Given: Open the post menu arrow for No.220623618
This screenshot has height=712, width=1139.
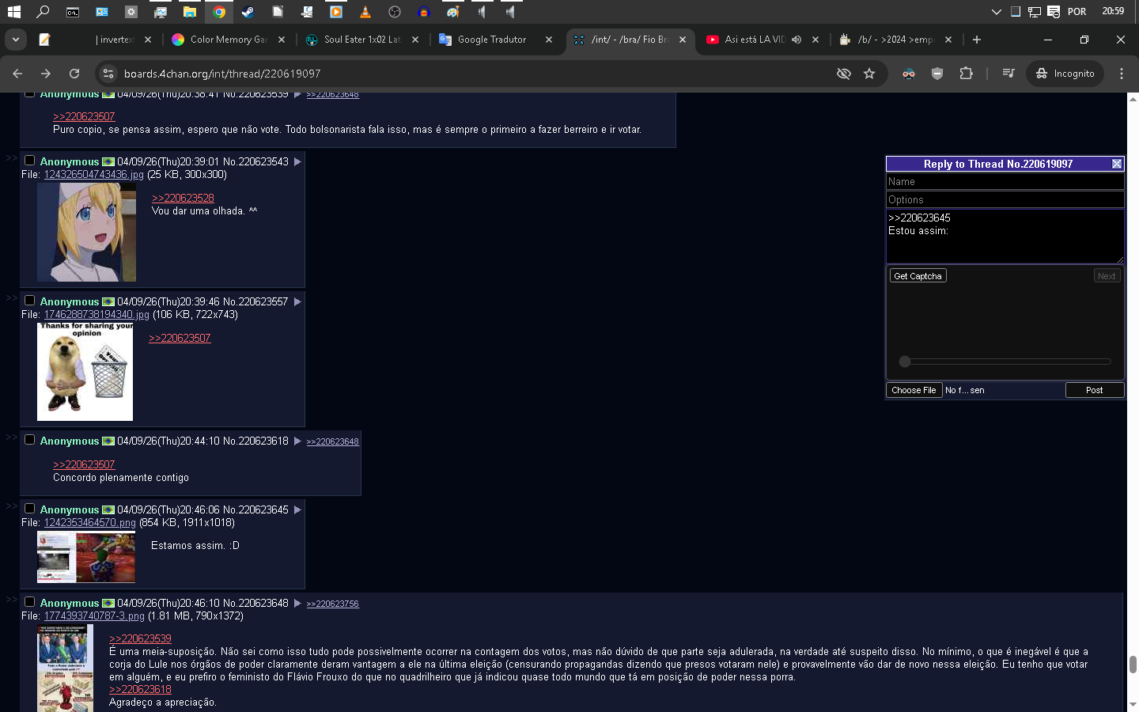Looking at the screenshot, I should 297,441.
